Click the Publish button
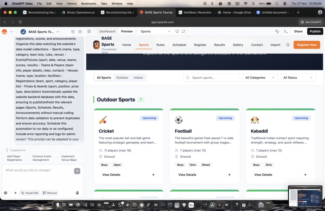The height and width of the screenshot is (211, 325). 315,31
